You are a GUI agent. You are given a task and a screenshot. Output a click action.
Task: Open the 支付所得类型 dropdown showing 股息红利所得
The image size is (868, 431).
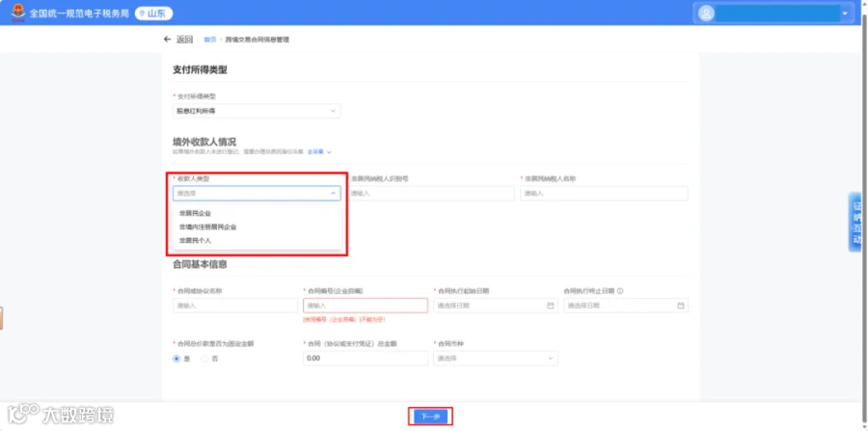click(257, 111)
